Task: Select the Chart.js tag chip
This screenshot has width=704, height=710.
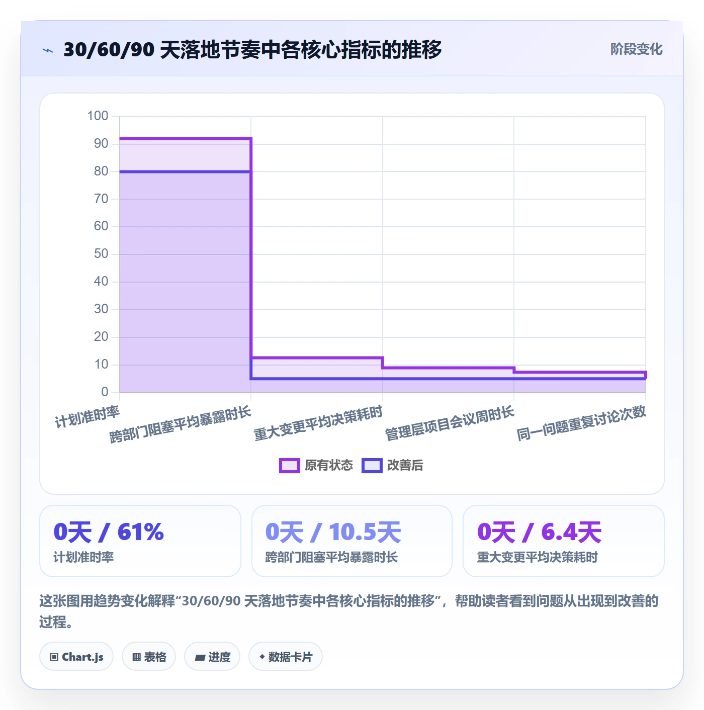Action: (76, 657)
